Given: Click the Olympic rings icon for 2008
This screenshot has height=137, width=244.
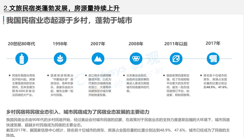Looking at the screenshot, I should coord(136,59).
